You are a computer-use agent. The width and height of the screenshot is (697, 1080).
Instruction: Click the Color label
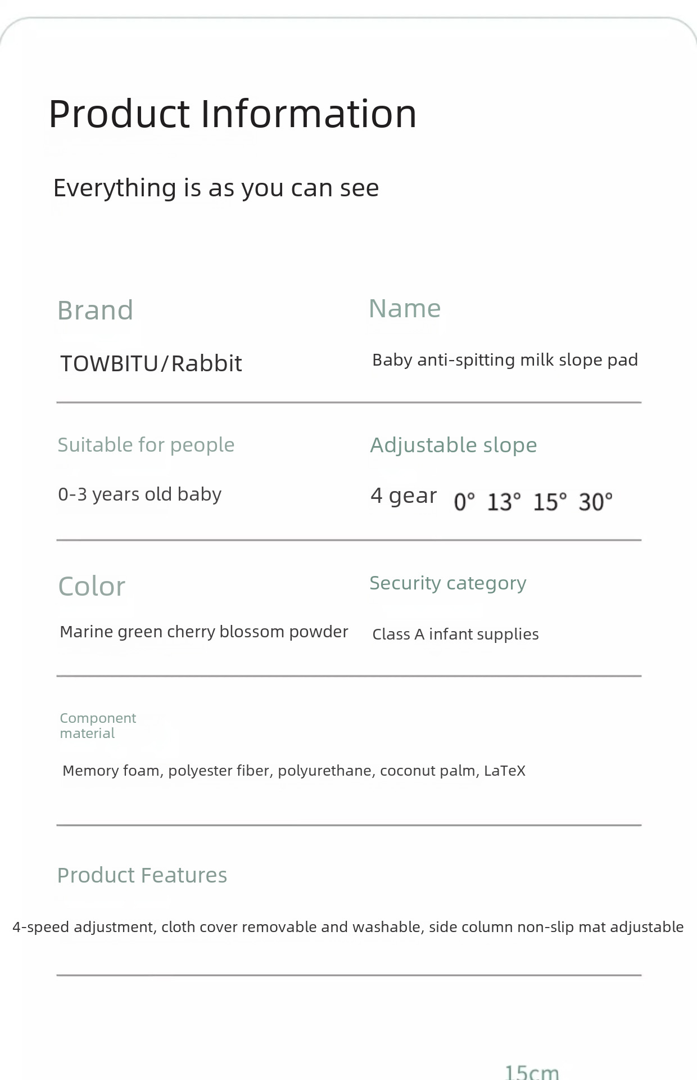point(92,586)
